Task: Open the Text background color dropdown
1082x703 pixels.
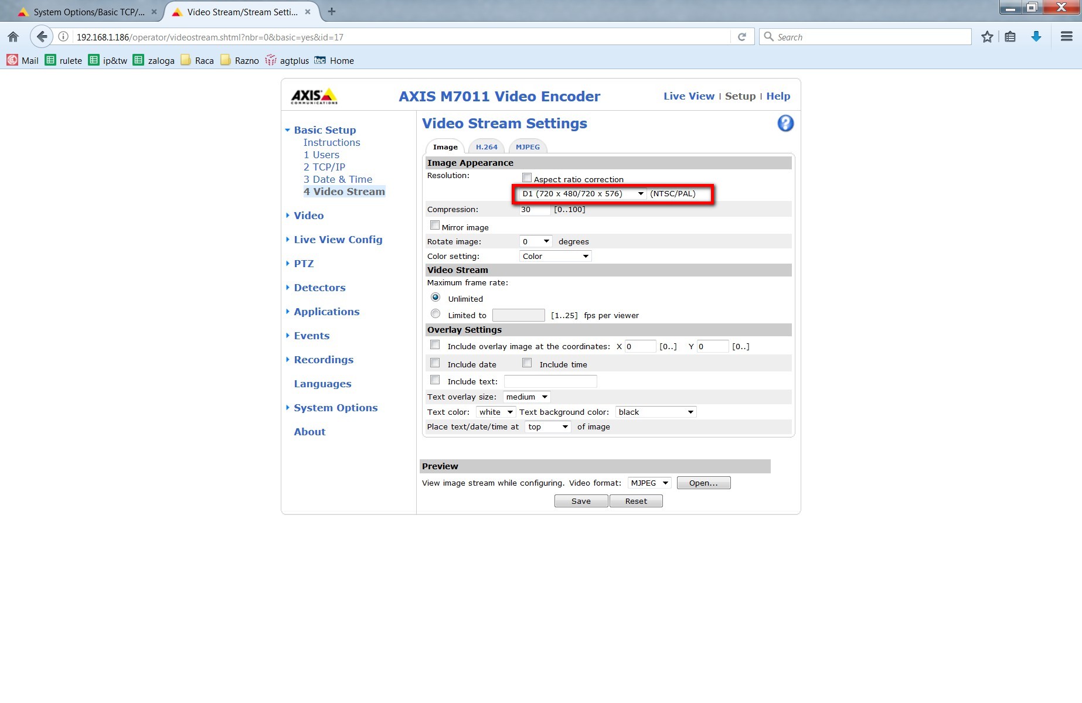Action: pyautogui.click(x=656, y=412)
